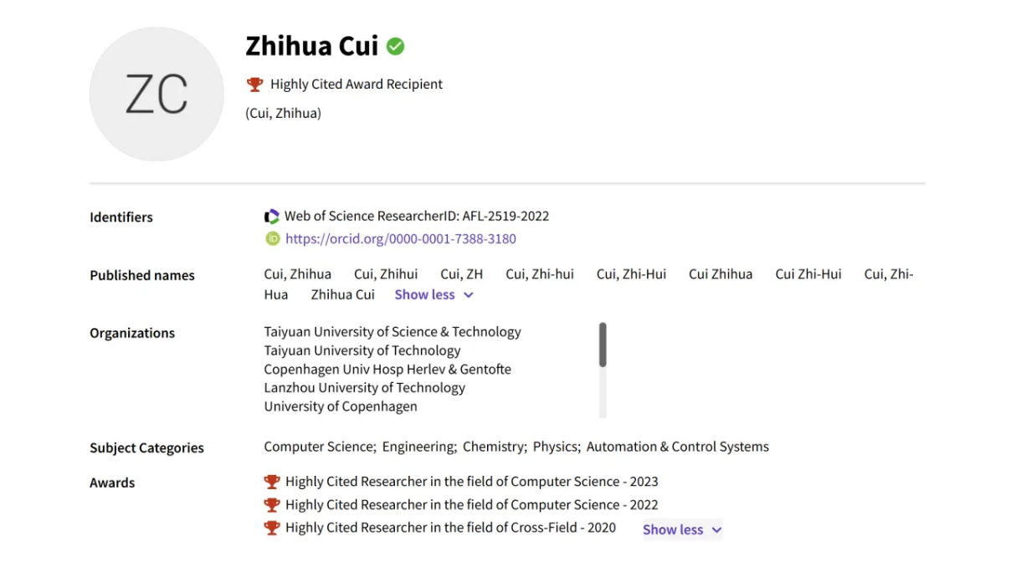
Task: Click the green ORCID iD icon
Action: (272, 239)
